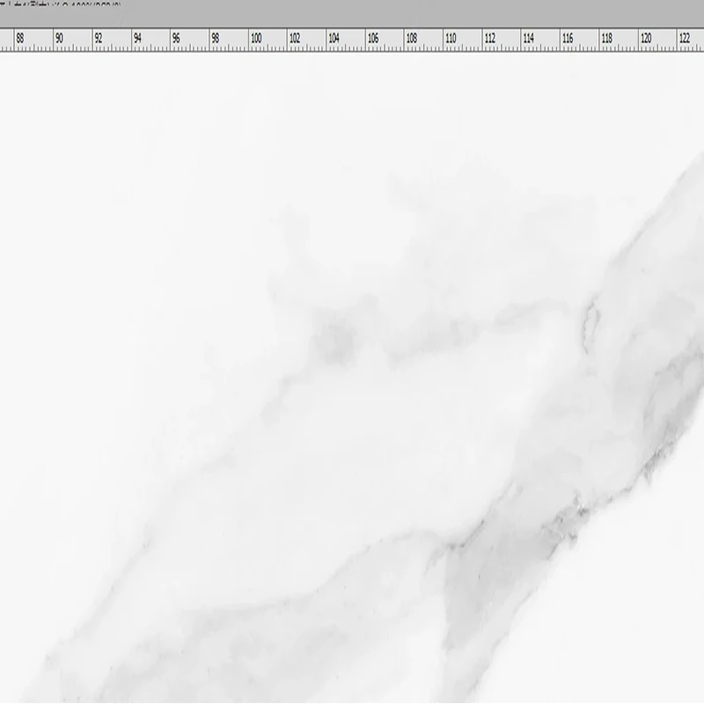Click the ruler mark labeled 92
Screen dimensions: 704x704
[99, 39]
